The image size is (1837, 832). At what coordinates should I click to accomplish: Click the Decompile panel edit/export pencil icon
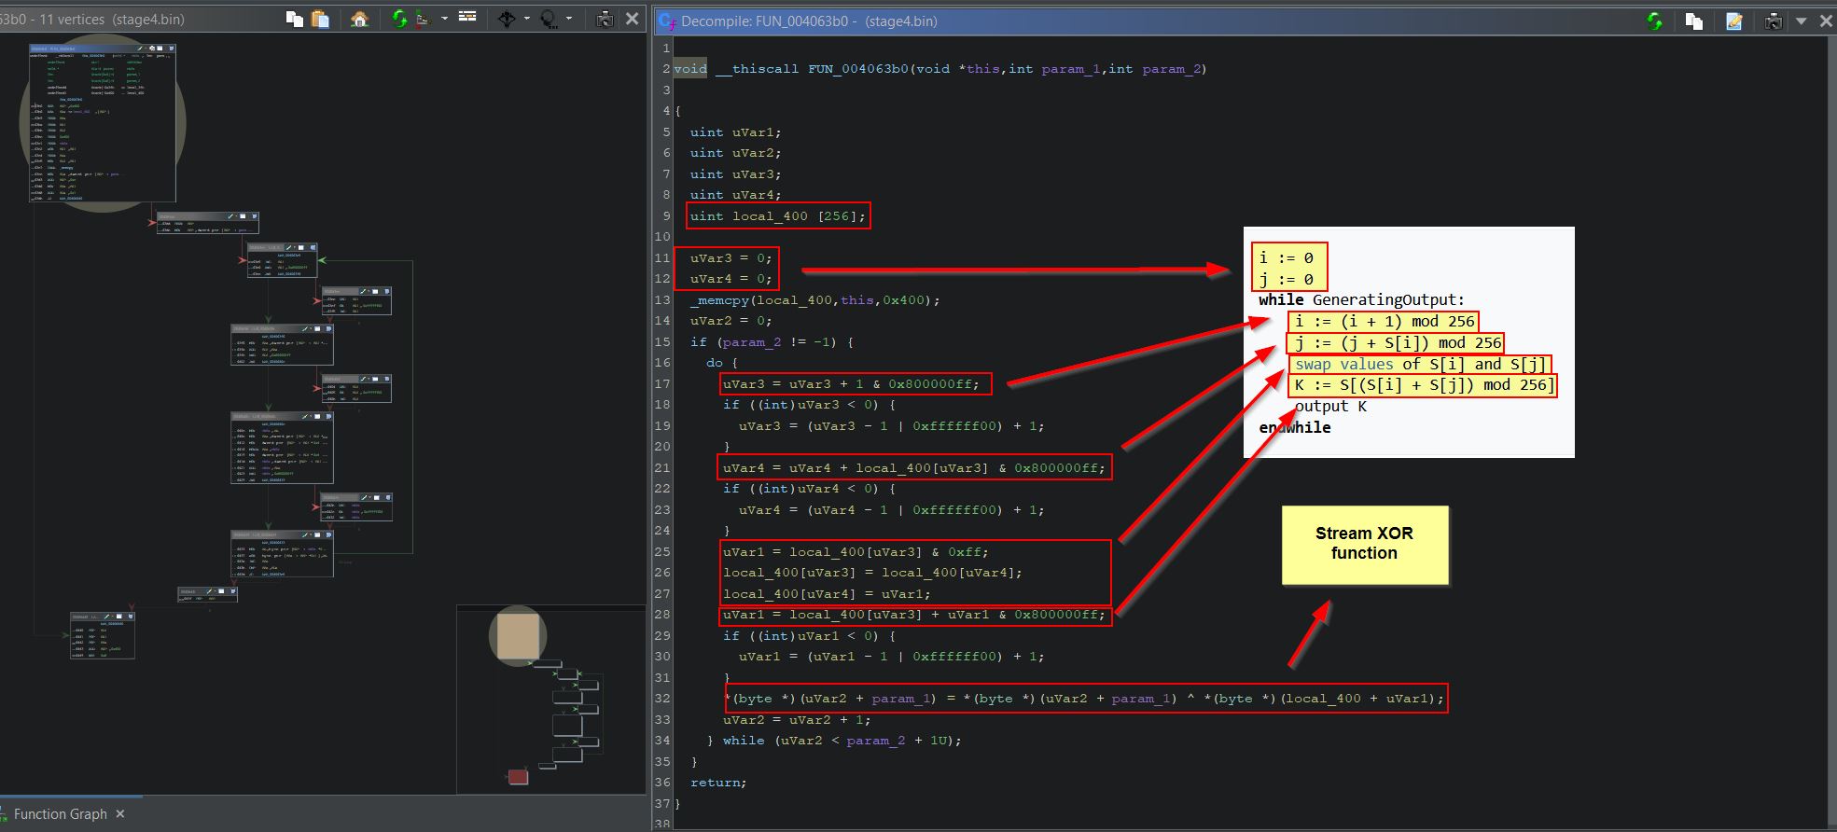point(1734,21)
